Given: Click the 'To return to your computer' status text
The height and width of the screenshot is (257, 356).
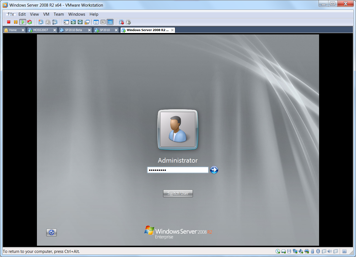Looking at the screenshot, I should point(41,251).
